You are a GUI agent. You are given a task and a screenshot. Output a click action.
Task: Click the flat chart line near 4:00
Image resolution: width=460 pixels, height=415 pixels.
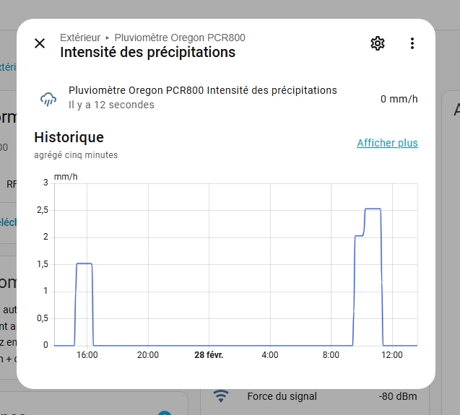click(x=269, y=346)
